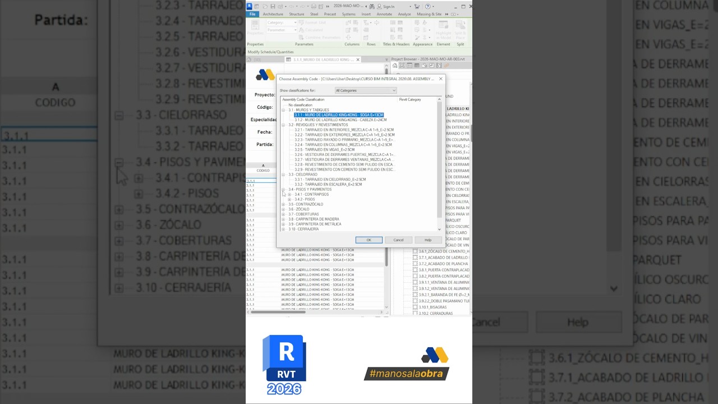718x404 pixels.
Task: Open the File menu tab
Action: 252,14
